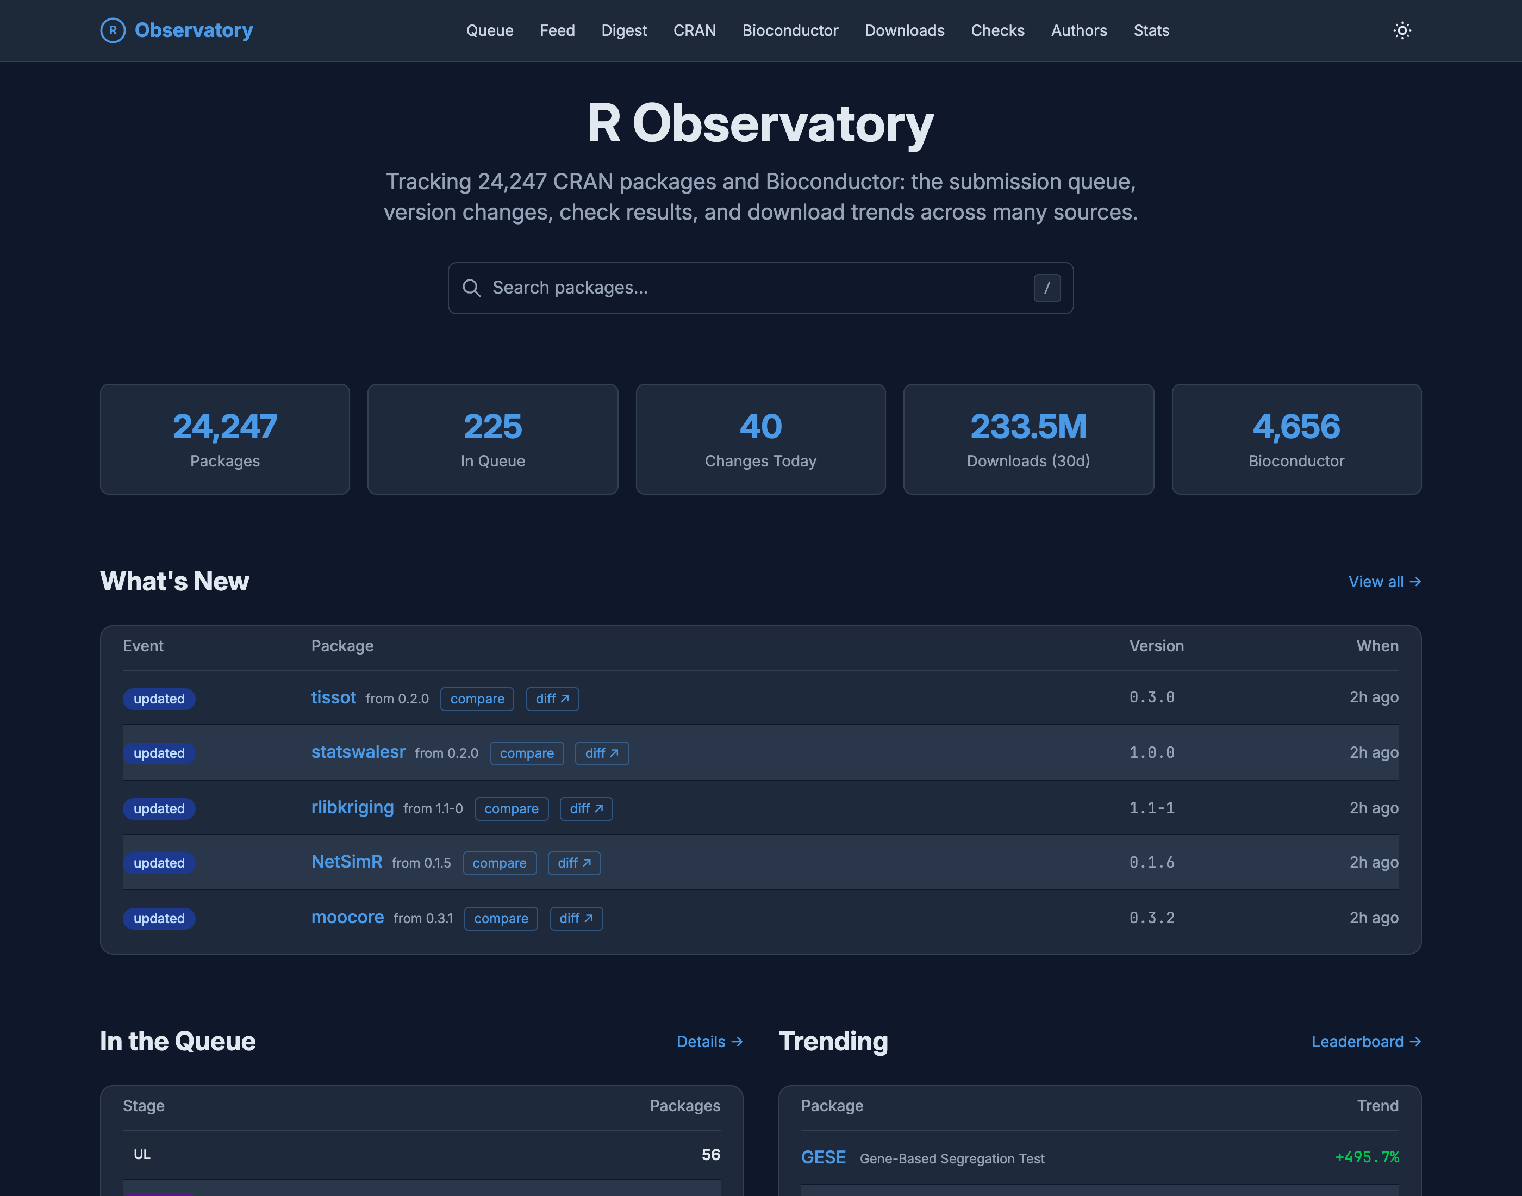The height and width of the screenshot is (1196, 1522).
Task: Open diff link for NetSimR
Action: [574, 863]
